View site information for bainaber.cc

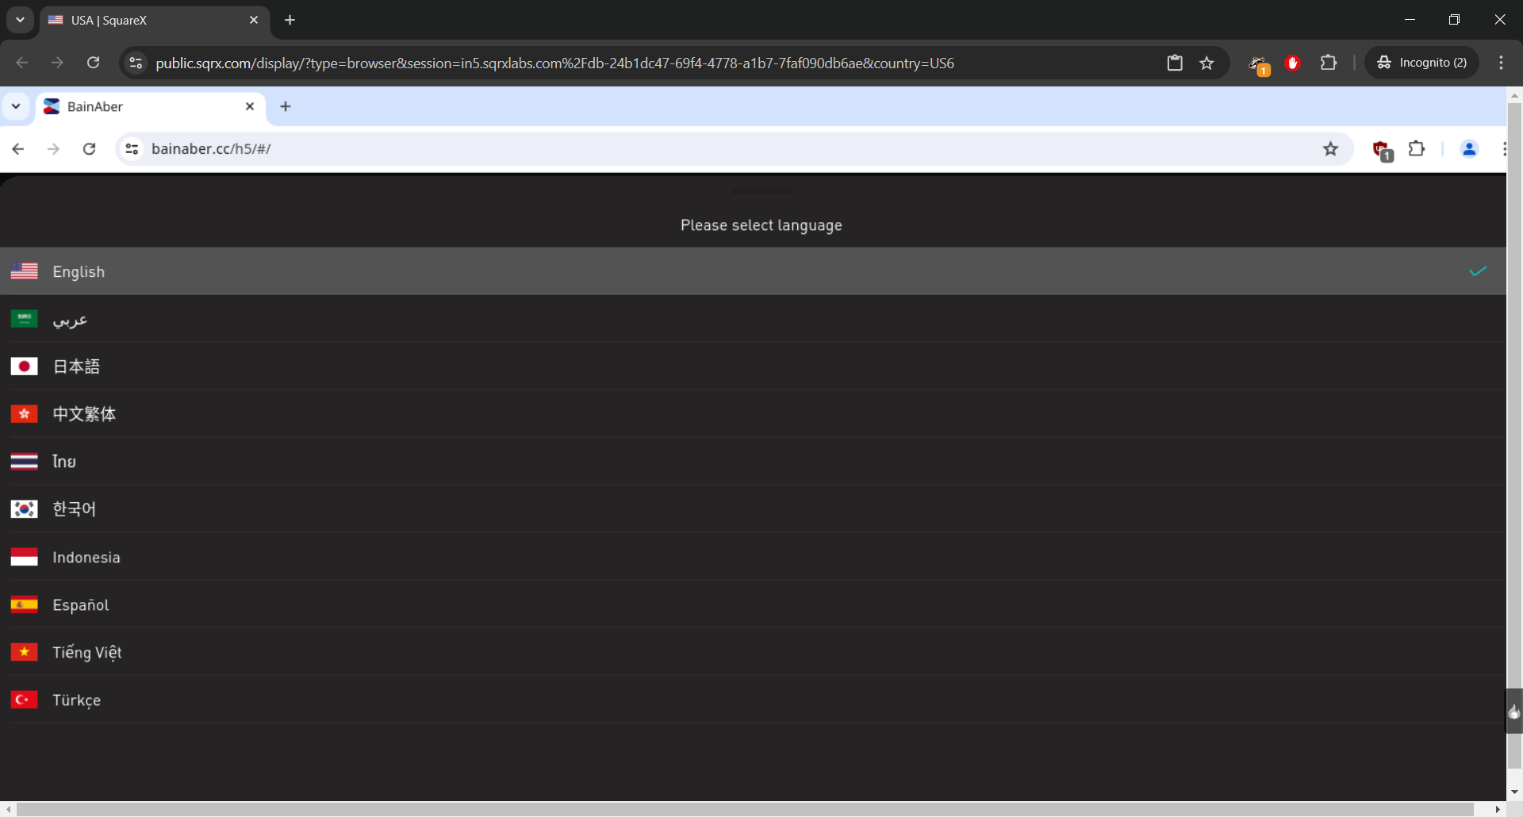pos(132,149)
